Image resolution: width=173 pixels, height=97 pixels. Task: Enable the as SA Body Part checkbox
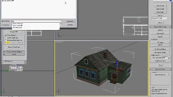(x=6, y=38)
